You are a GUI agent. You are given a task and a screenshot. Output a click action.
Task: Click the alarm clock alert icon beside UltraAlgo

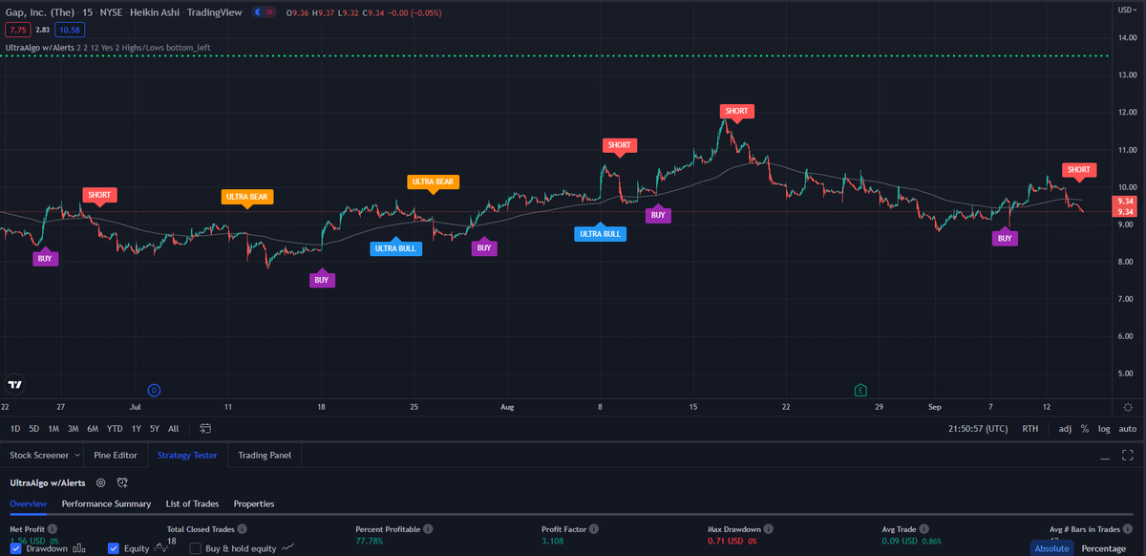click(122, 483)
